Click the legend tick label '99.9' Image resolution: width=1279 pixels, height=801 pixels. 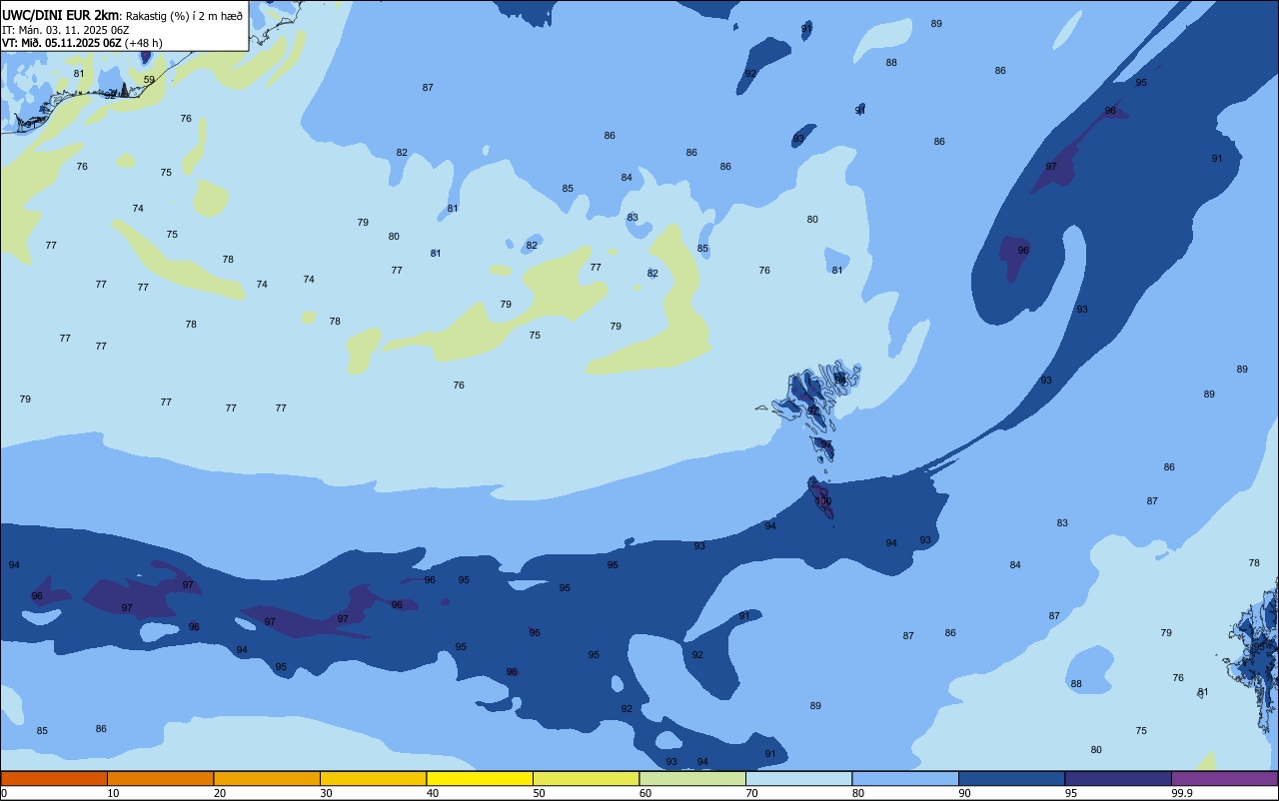tap(1182, 793)
